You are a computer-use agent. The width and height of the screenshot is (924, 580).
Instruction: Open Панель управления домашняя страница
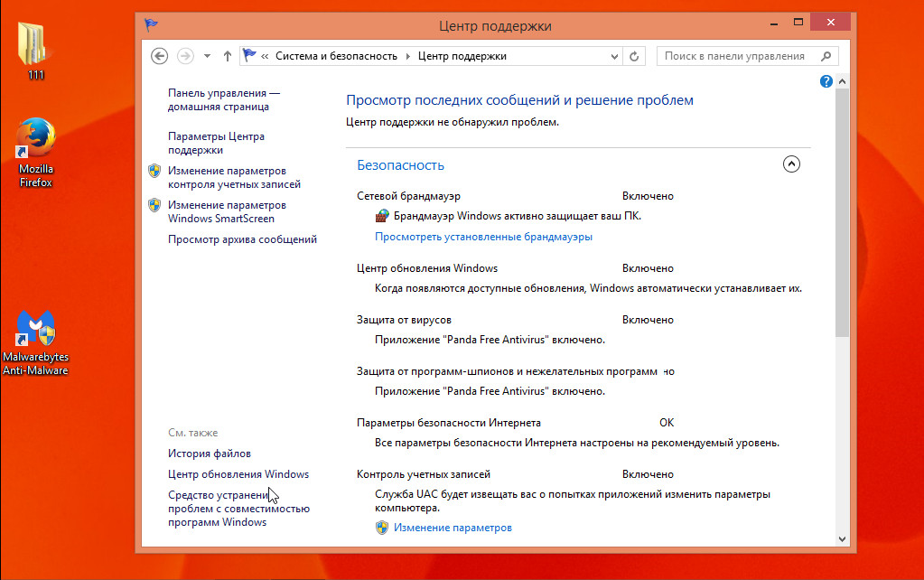tap(224, 99)
